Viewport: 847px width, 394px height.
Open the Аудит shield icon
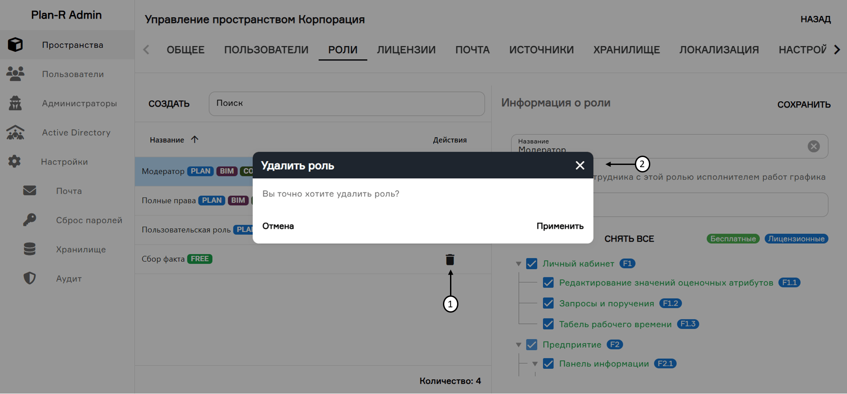point(30,278)
